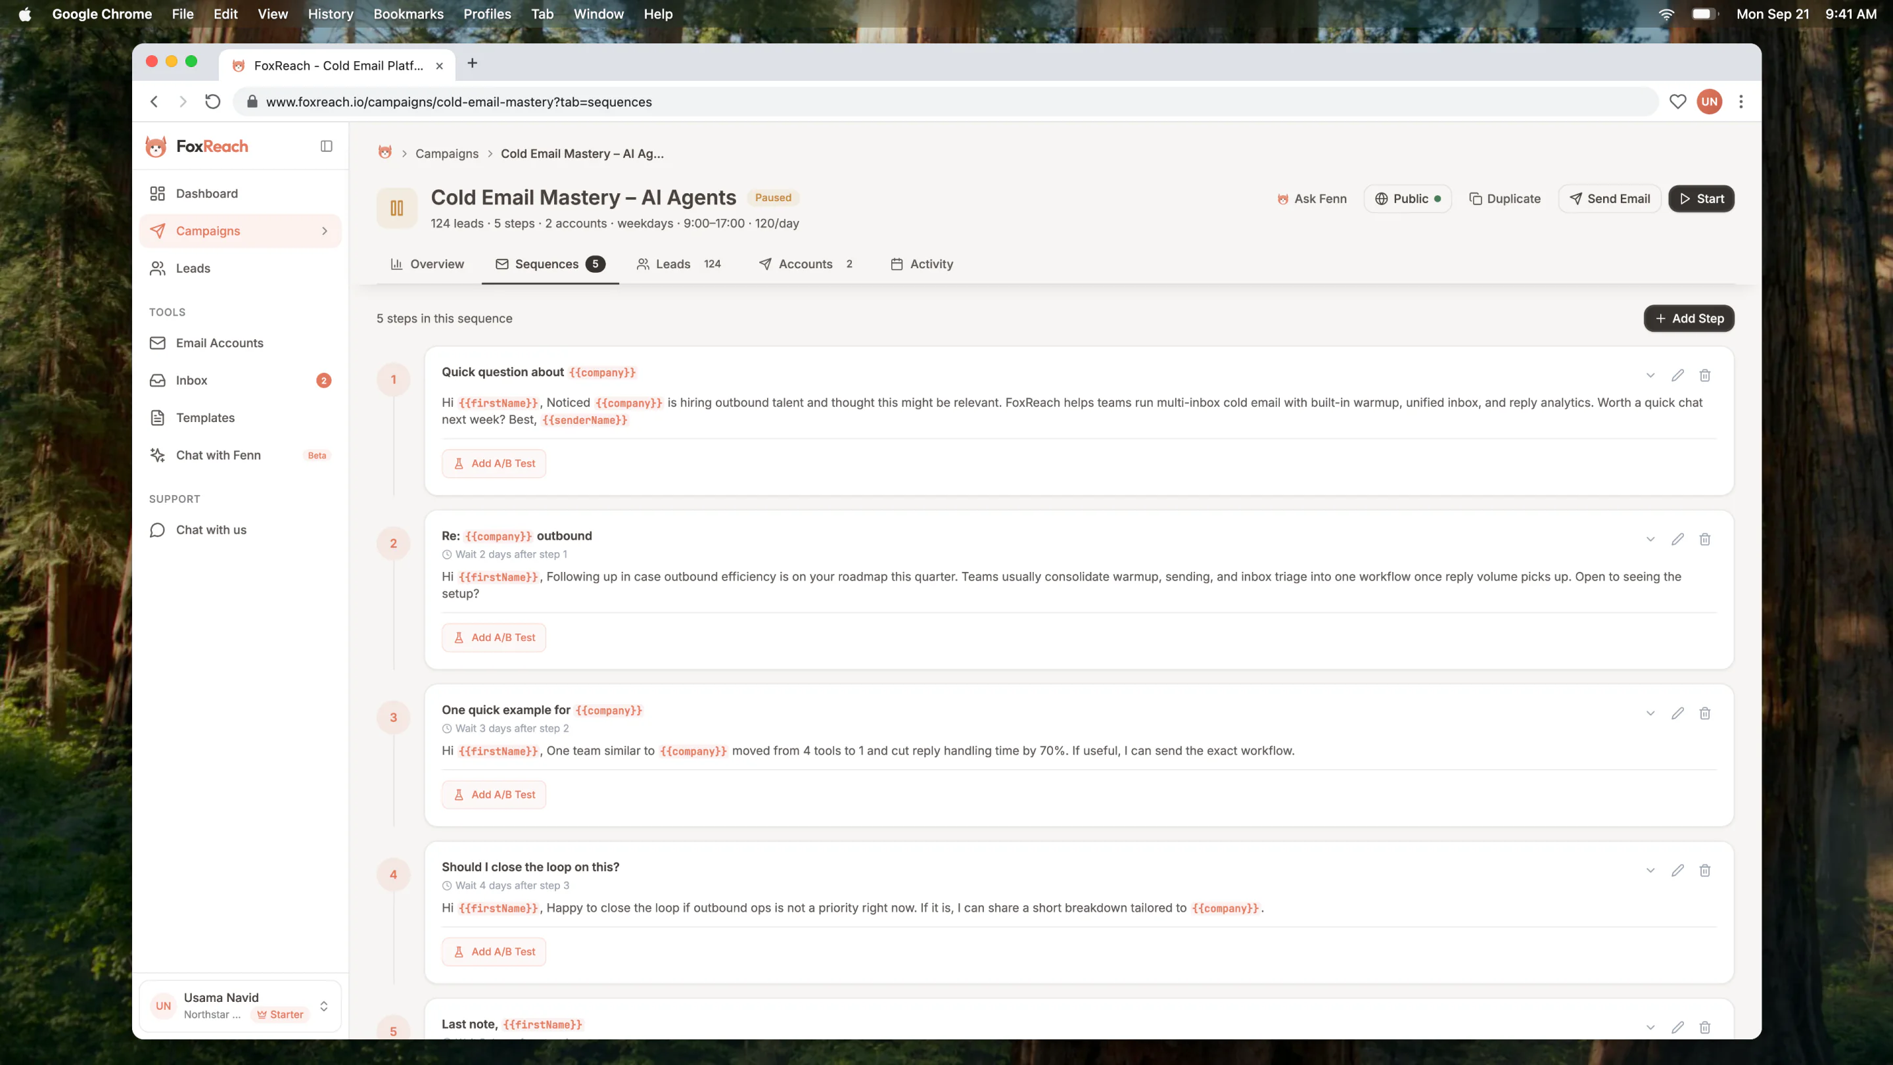Open the Profiles menu
This screenshot has width=1893, height=1065.
tap(487, 14)
